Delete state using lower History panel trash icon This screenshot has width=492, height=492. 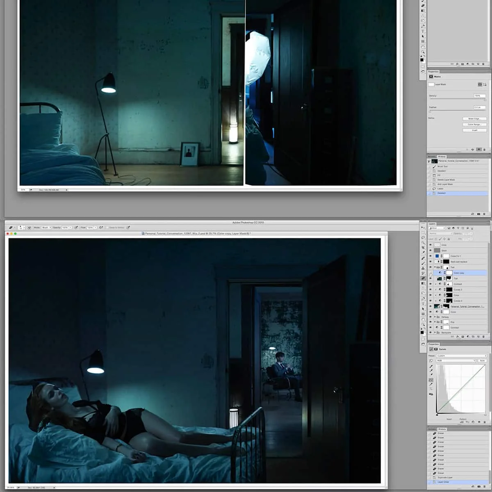click(x=484, y=486)
